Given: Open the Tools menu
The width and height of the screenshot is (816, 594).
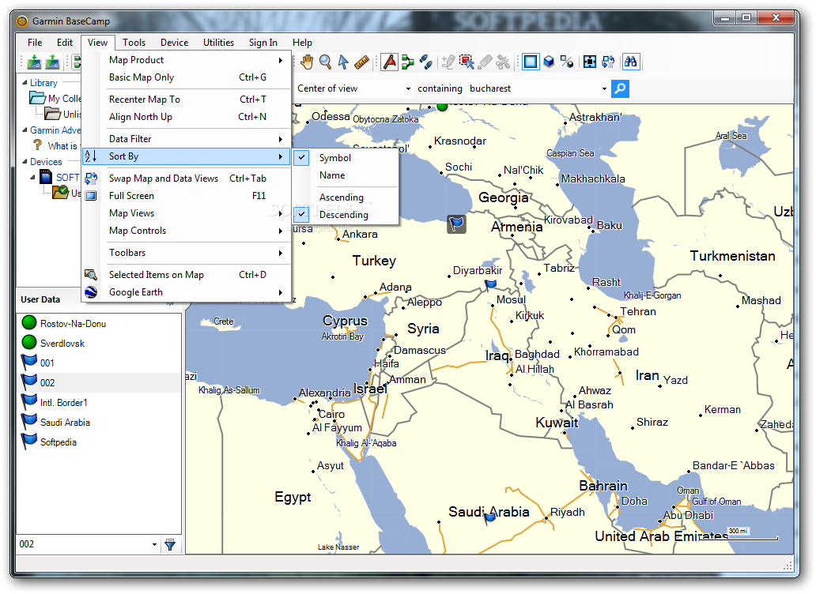Looking at the screenshot, I should click(x=134, y=43).
